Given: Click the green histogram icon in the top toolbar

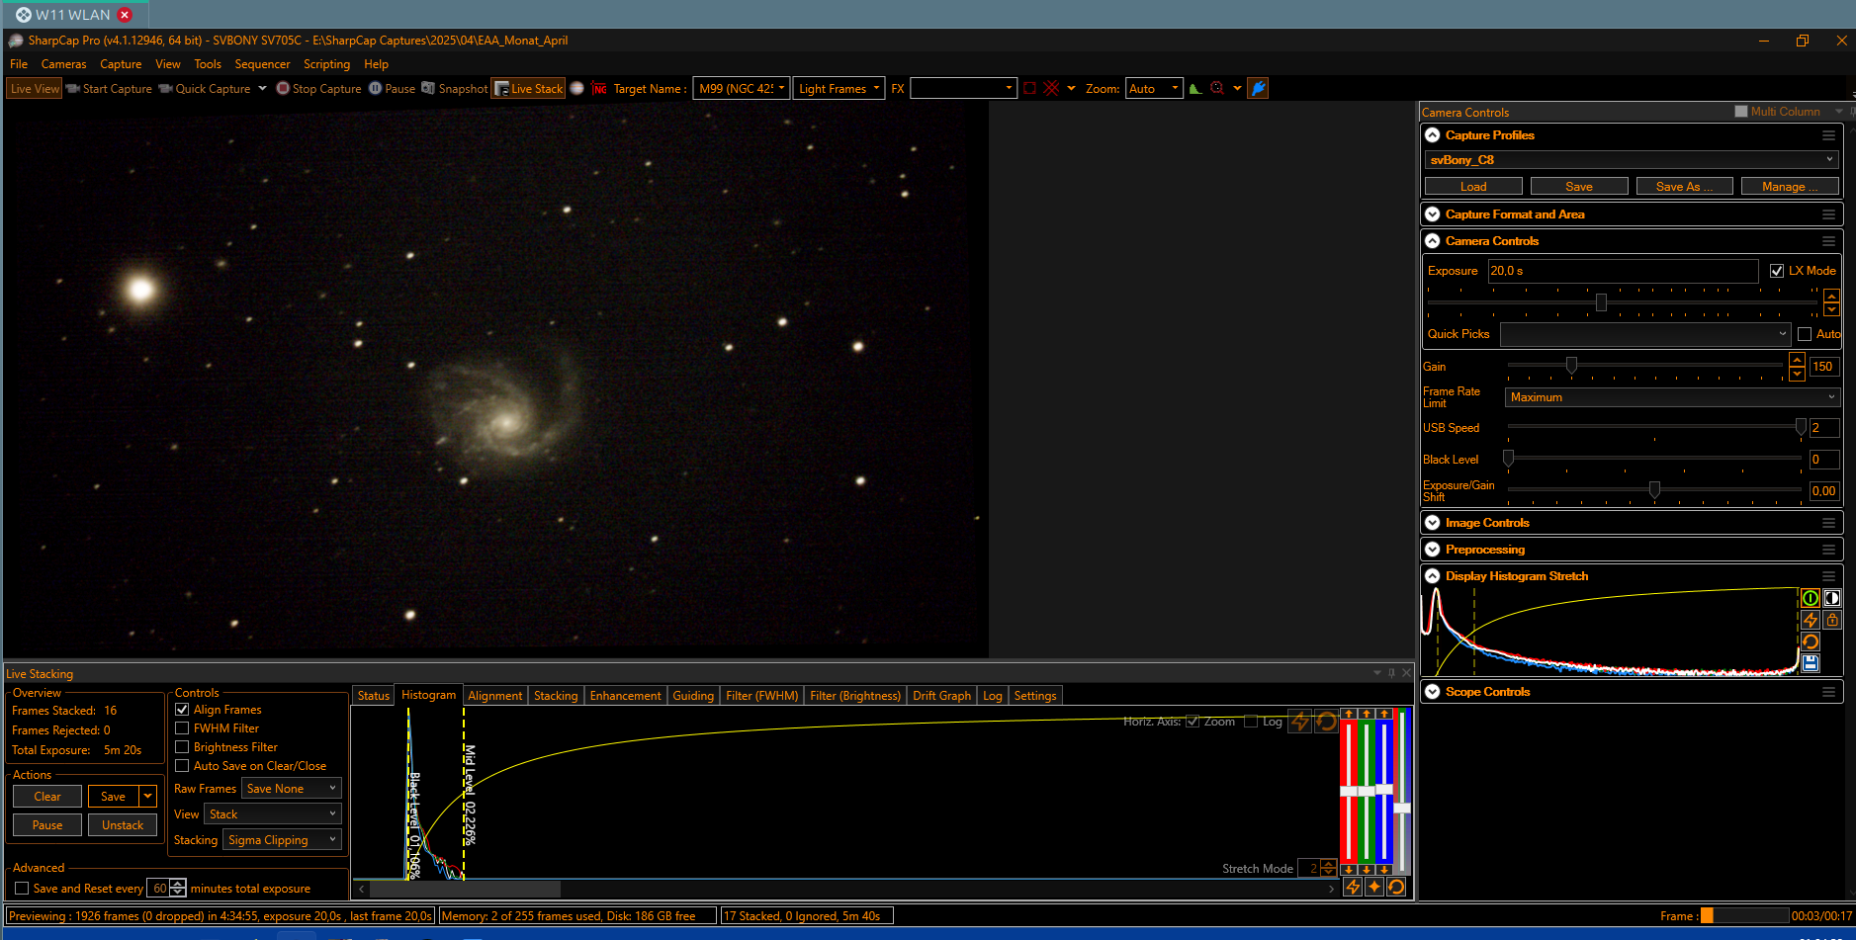Looking at the screenshot, I should tap(1195, 89).
